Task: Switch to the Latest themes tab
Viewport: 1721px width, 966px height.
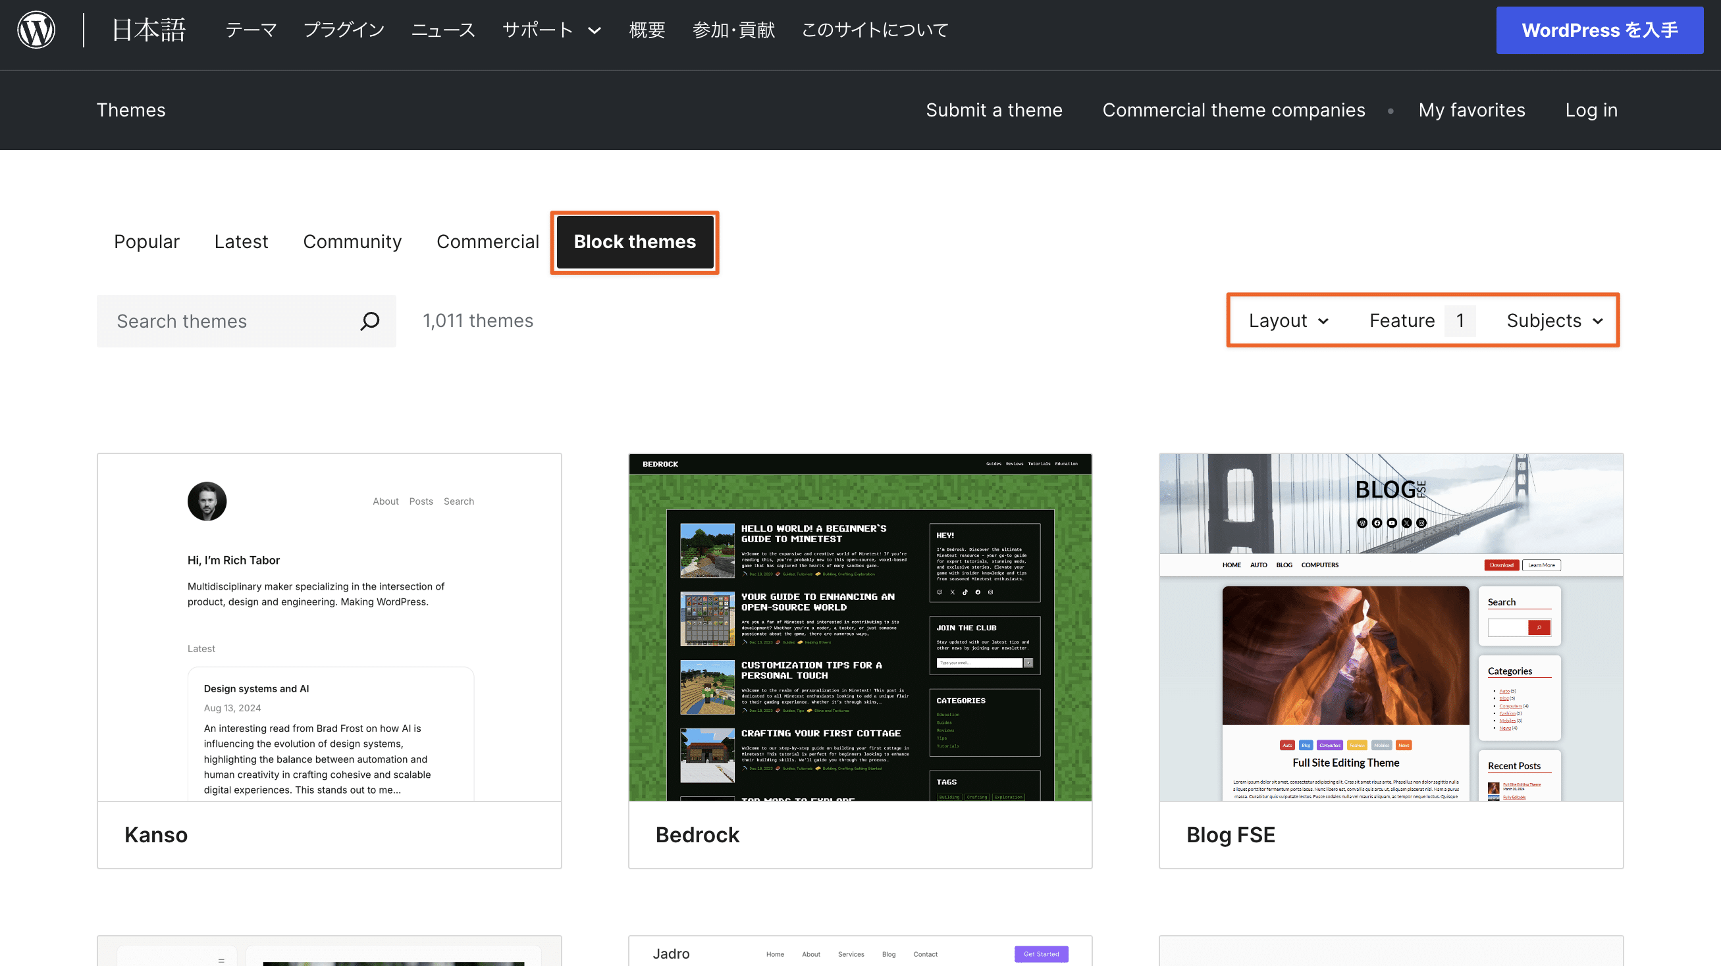Action: 241,241
